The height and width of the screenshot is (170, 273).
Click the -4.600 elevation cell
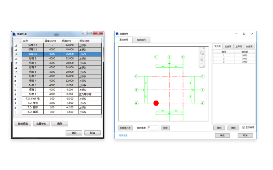70,112
